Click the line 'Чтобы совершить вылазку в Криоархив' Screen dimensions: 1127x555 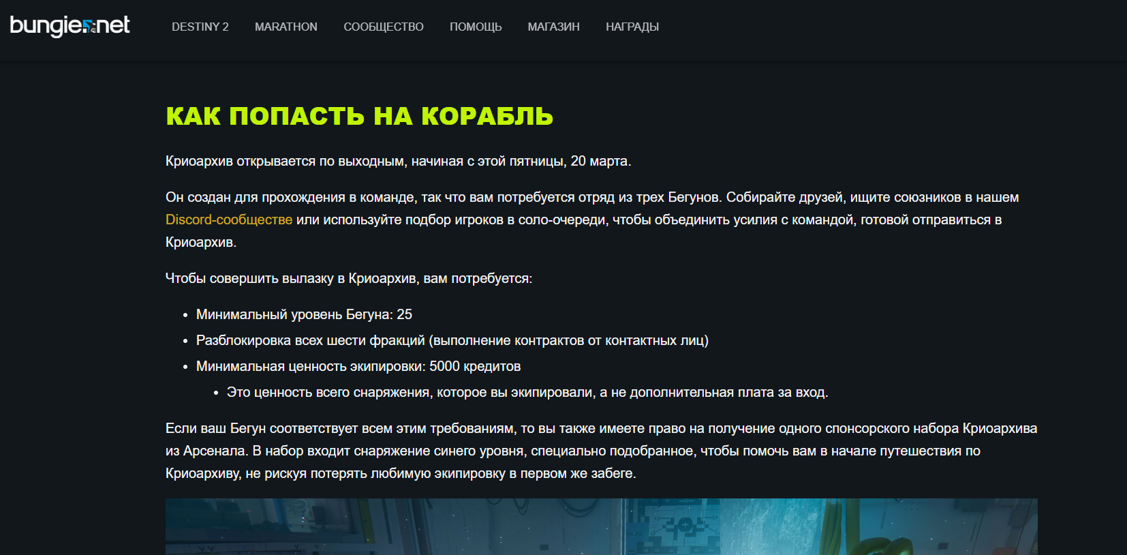(349, 278)
